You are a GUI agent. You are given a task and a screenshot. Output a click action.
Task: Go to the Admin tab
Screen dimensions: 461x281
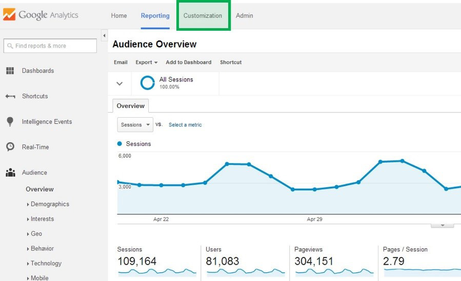coord(244,16)
